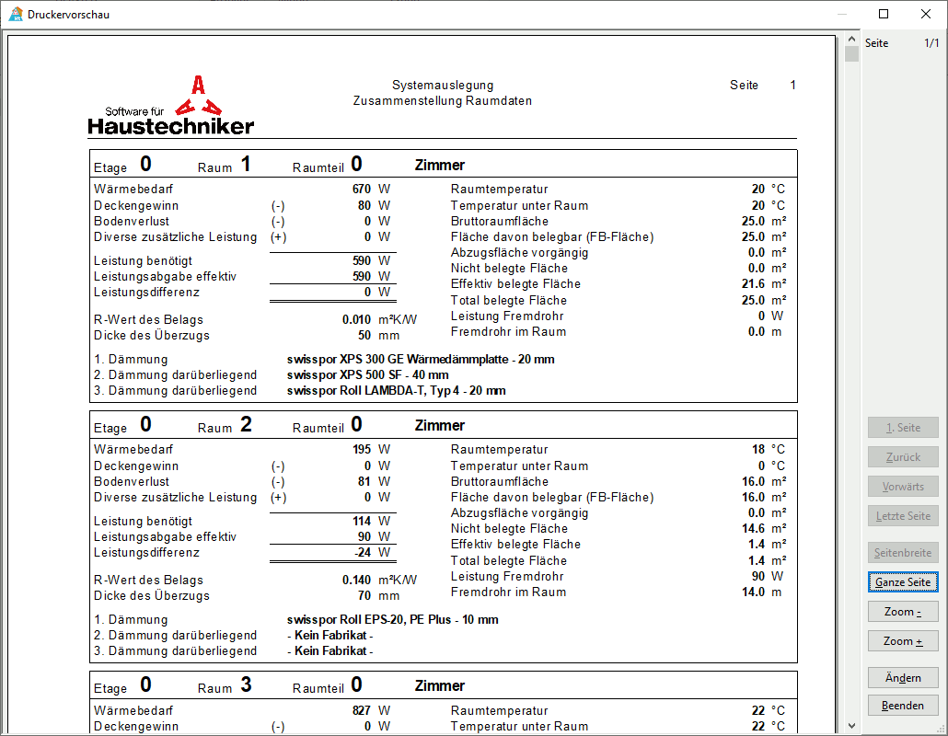Fit to page width with Seitenbreite

click(x=903, y=552)
